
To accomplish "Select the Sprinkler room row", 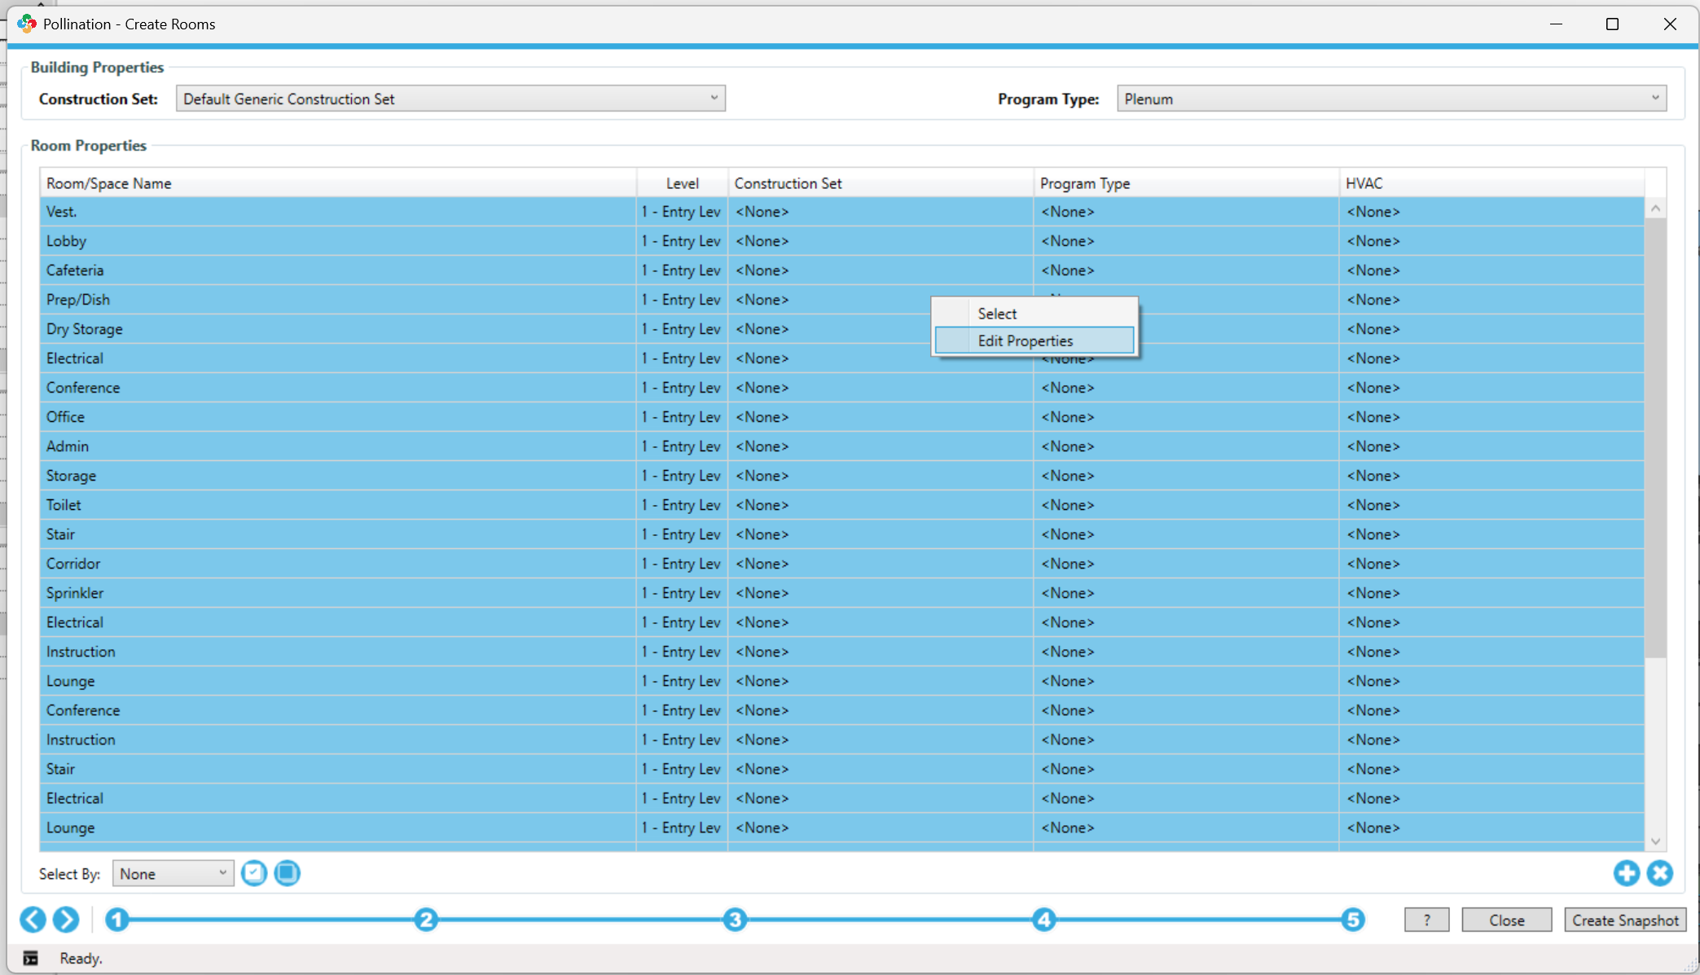I will tap(842, 593).
